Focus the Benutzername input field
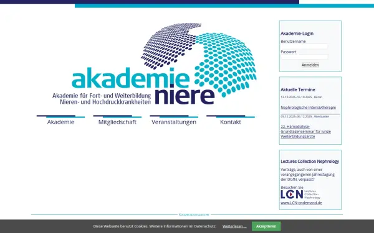374x233 pixels. pyautogui.click(x=304, y=47)
